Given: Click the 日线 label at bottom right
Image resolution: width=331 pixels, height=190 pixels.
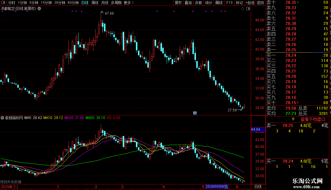Looking at the screenshot, I should [258, 186].
